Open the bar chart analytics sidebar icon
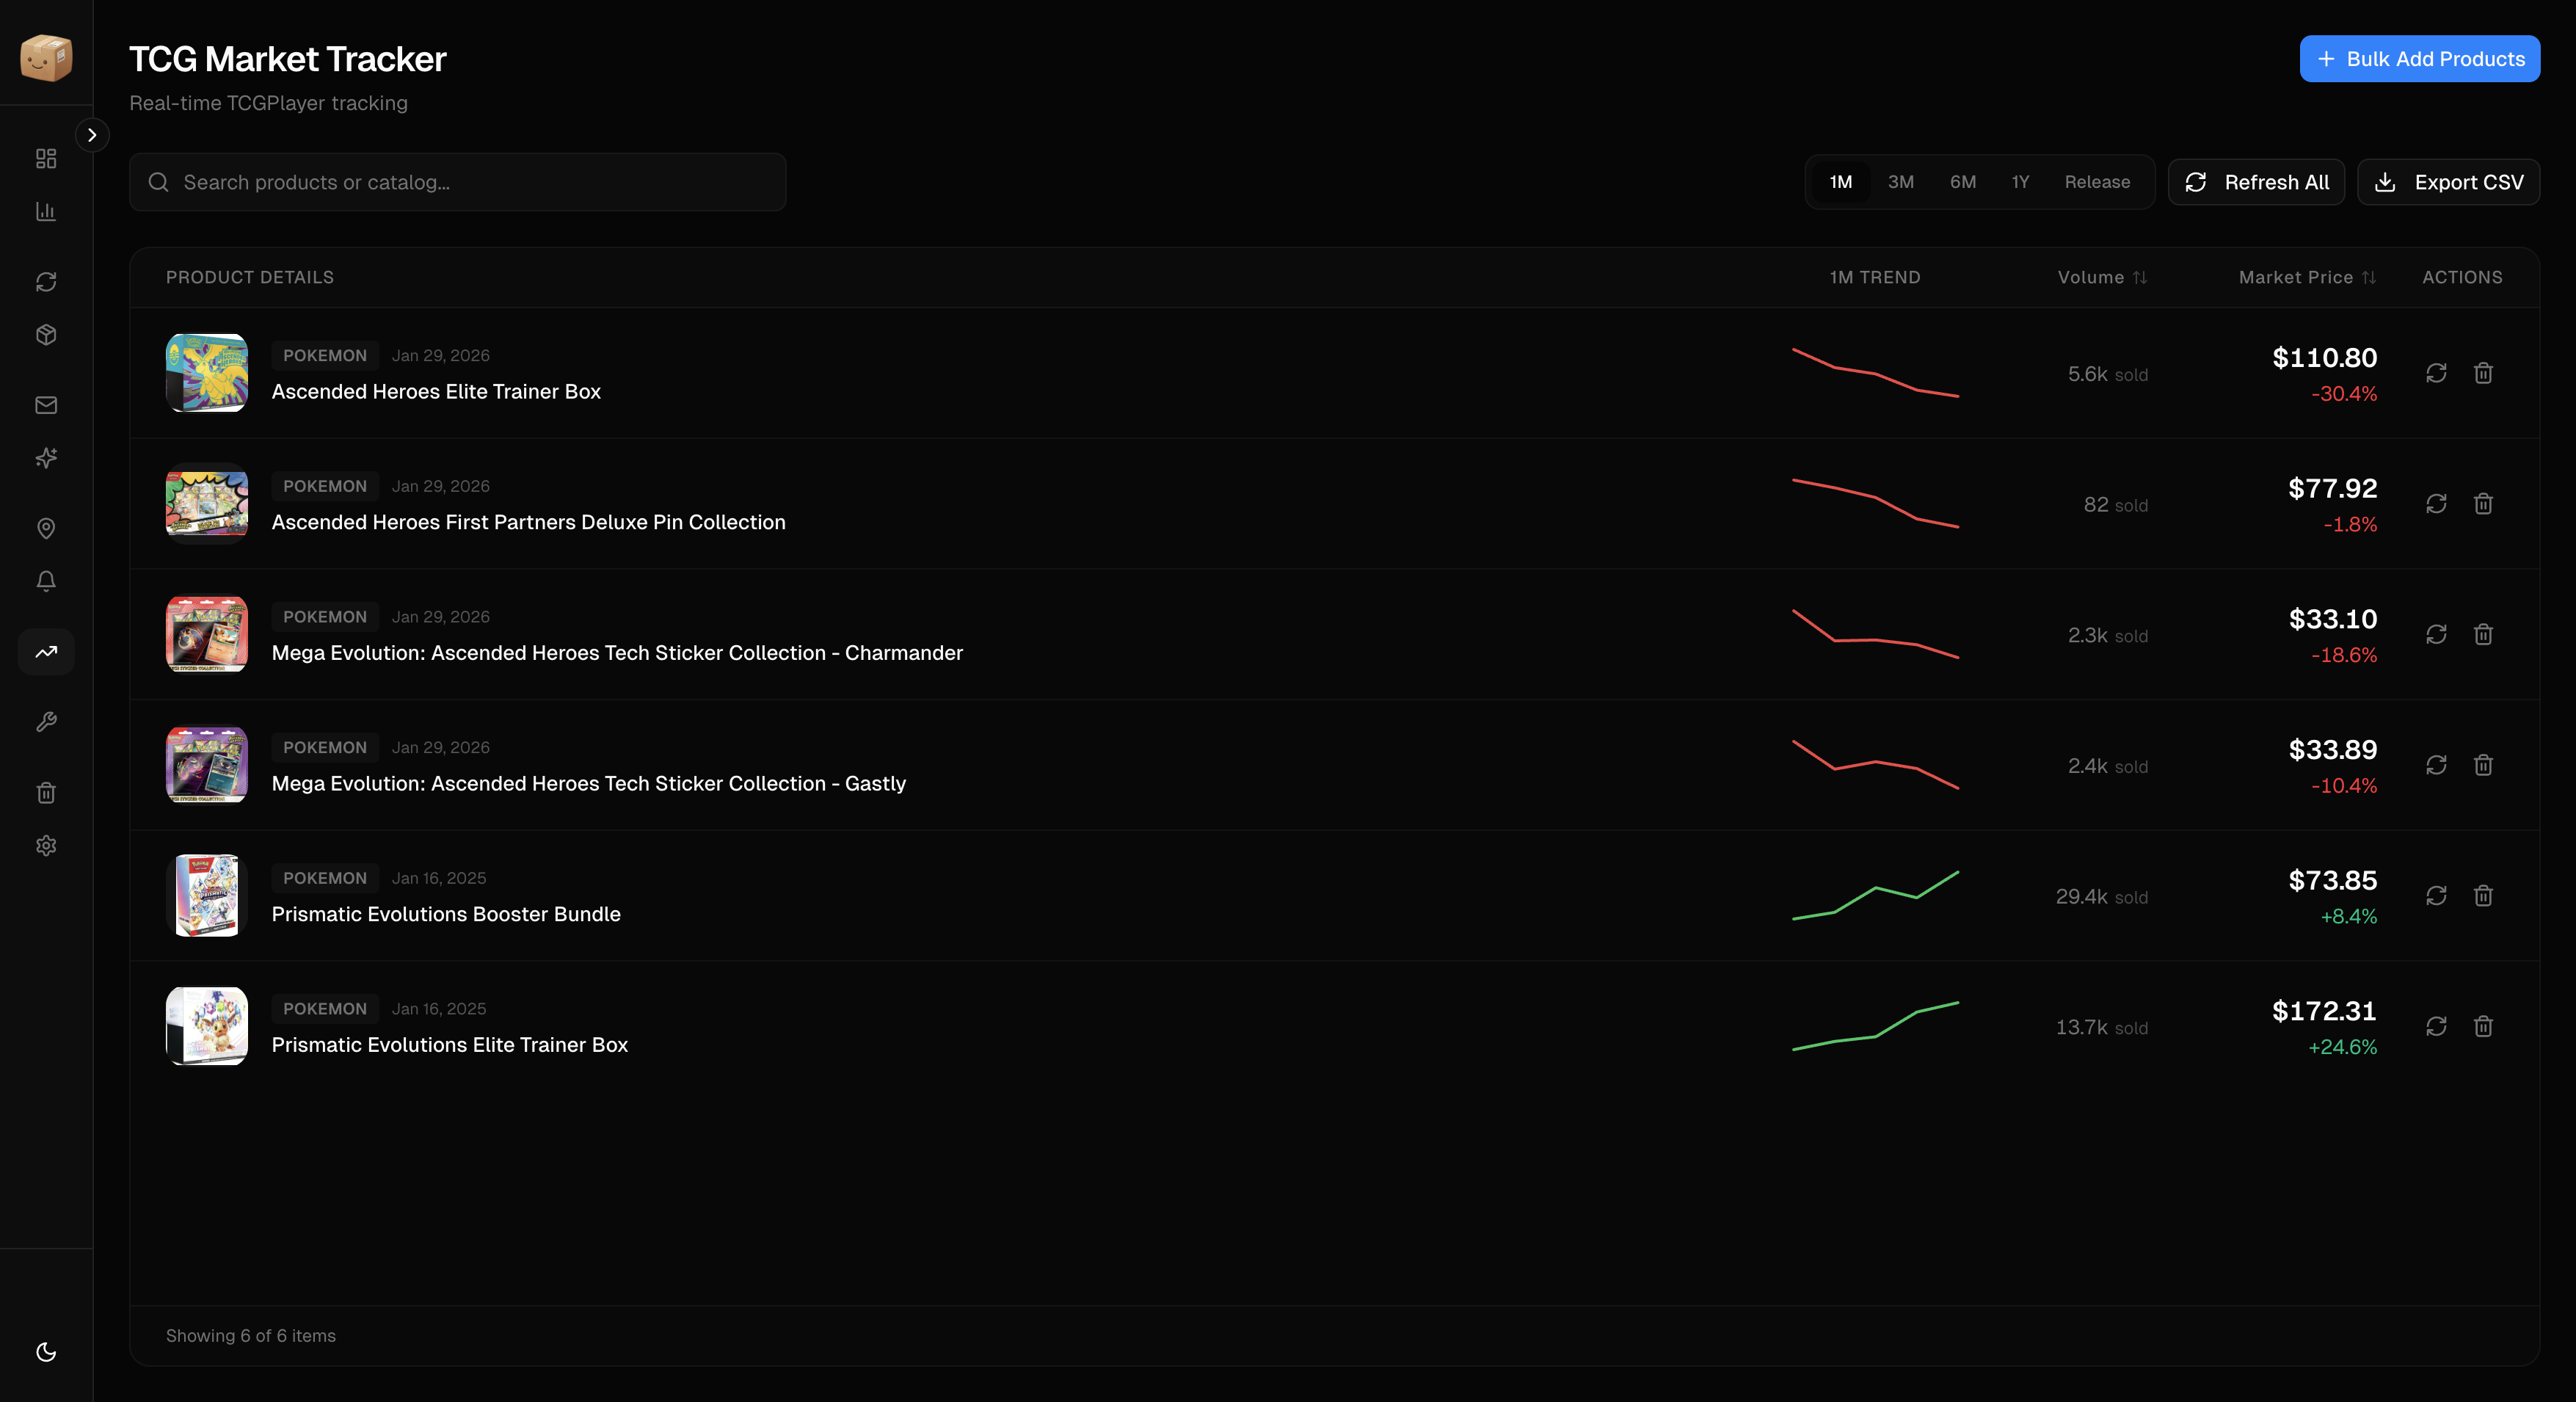 pos(46,211)
